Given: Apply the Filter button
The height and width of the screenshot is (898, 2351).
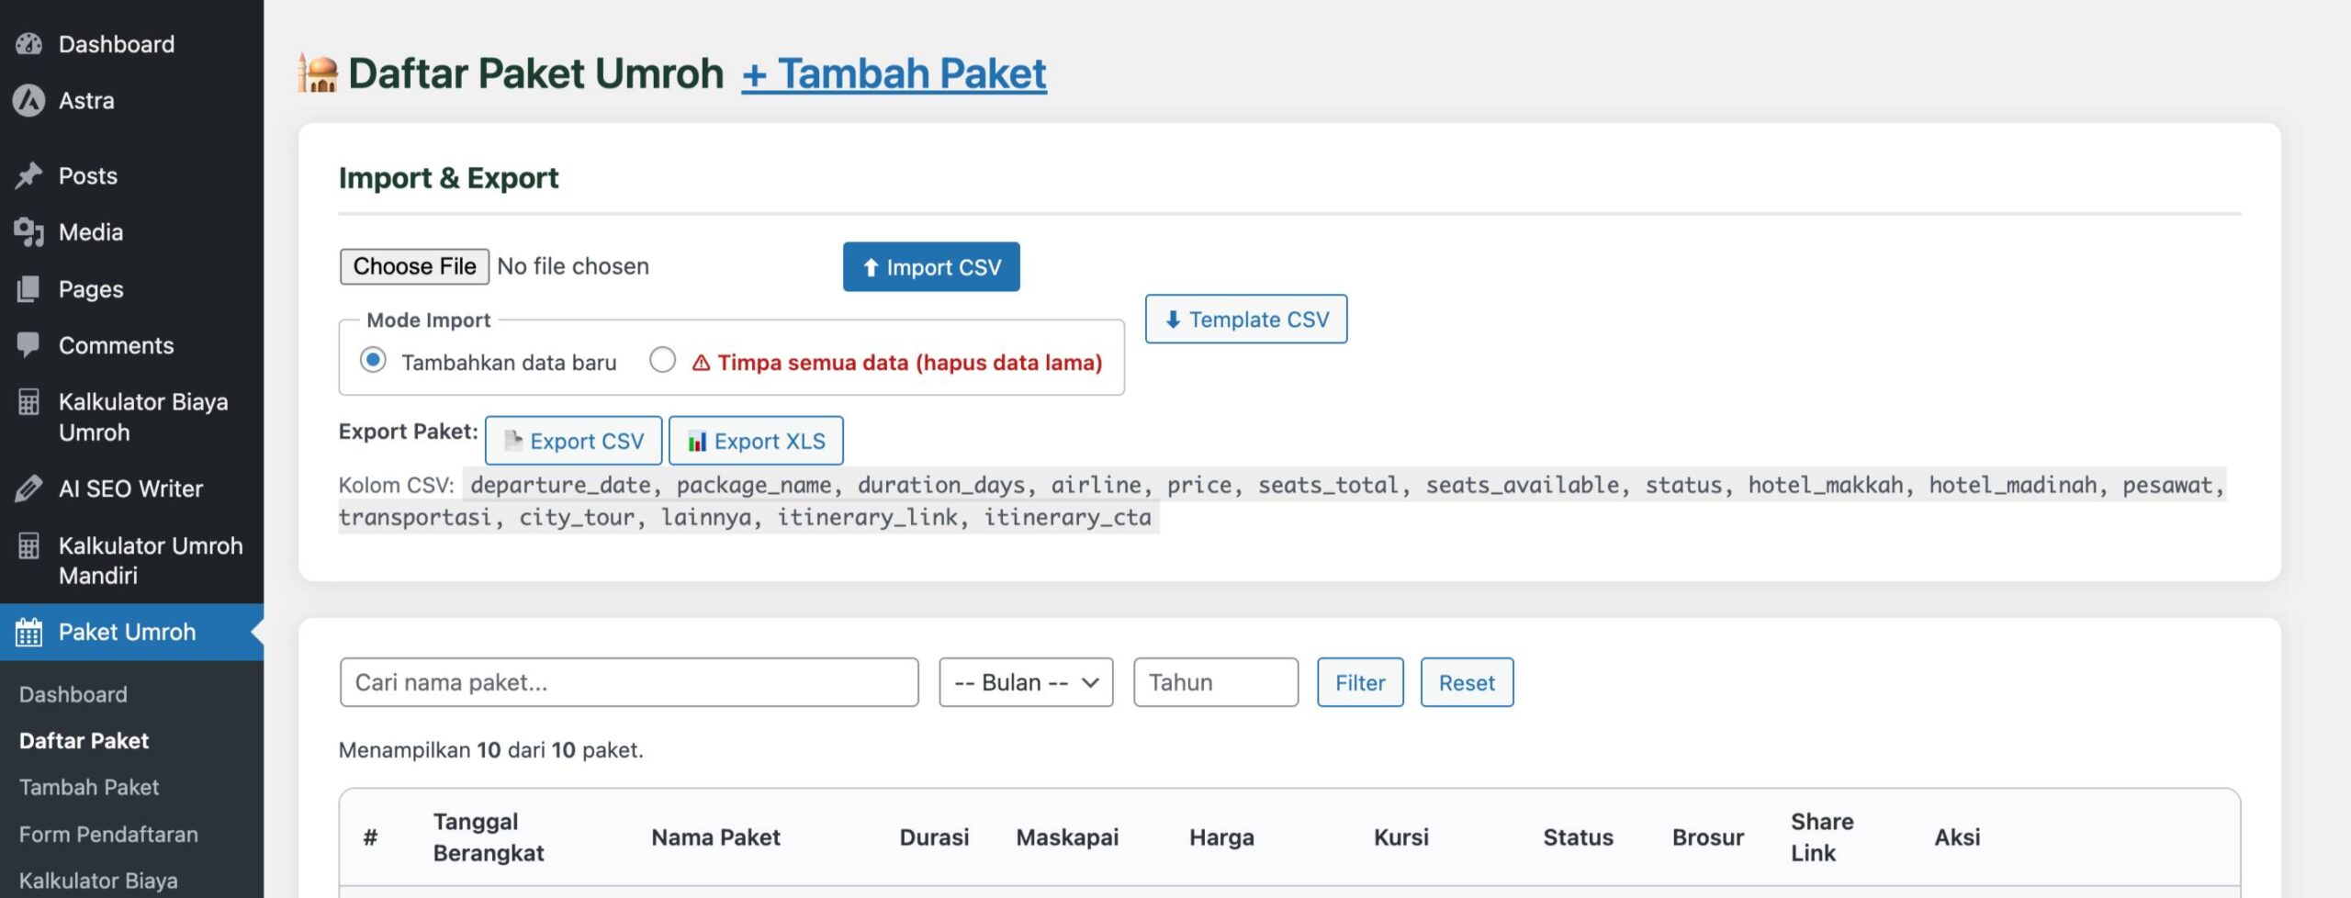Looking at the screenshot, I should 1360,682.
